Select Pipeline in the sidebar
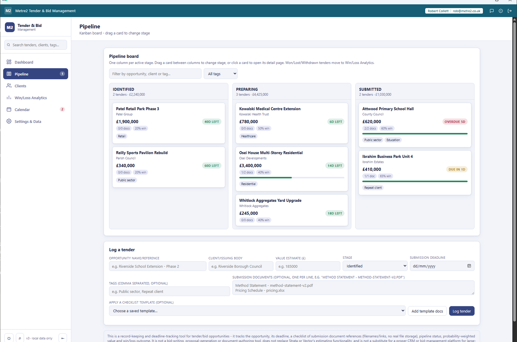The image size is (517, 342). coord(36,74)
